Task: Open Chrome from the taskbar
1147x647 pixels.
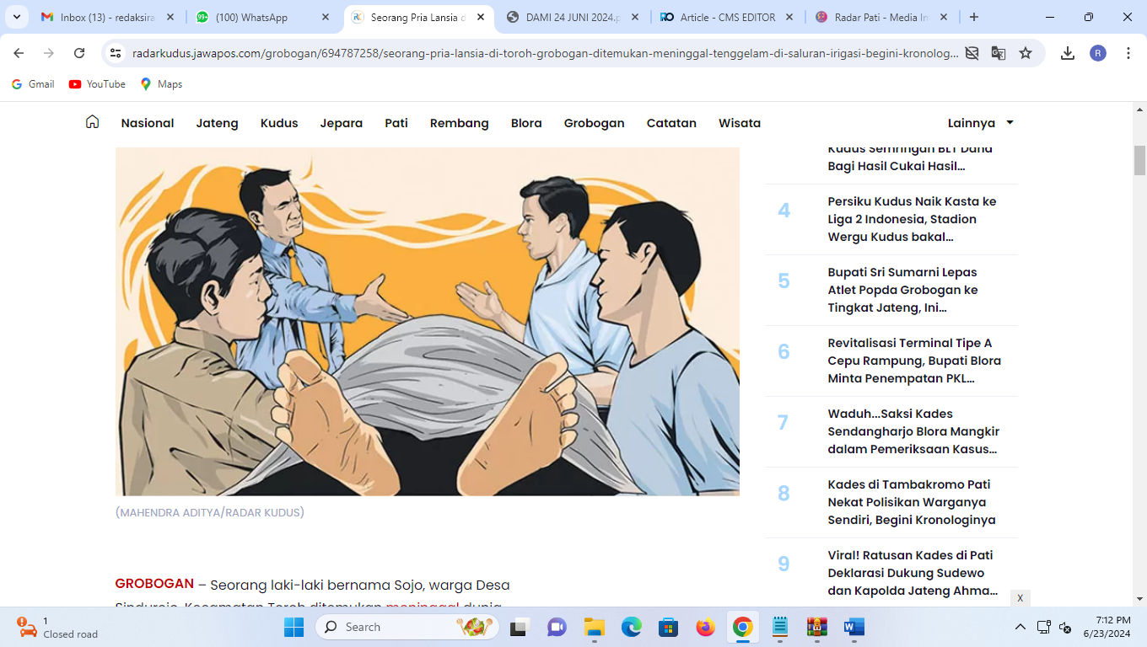Action: click(x=743, y=627)
